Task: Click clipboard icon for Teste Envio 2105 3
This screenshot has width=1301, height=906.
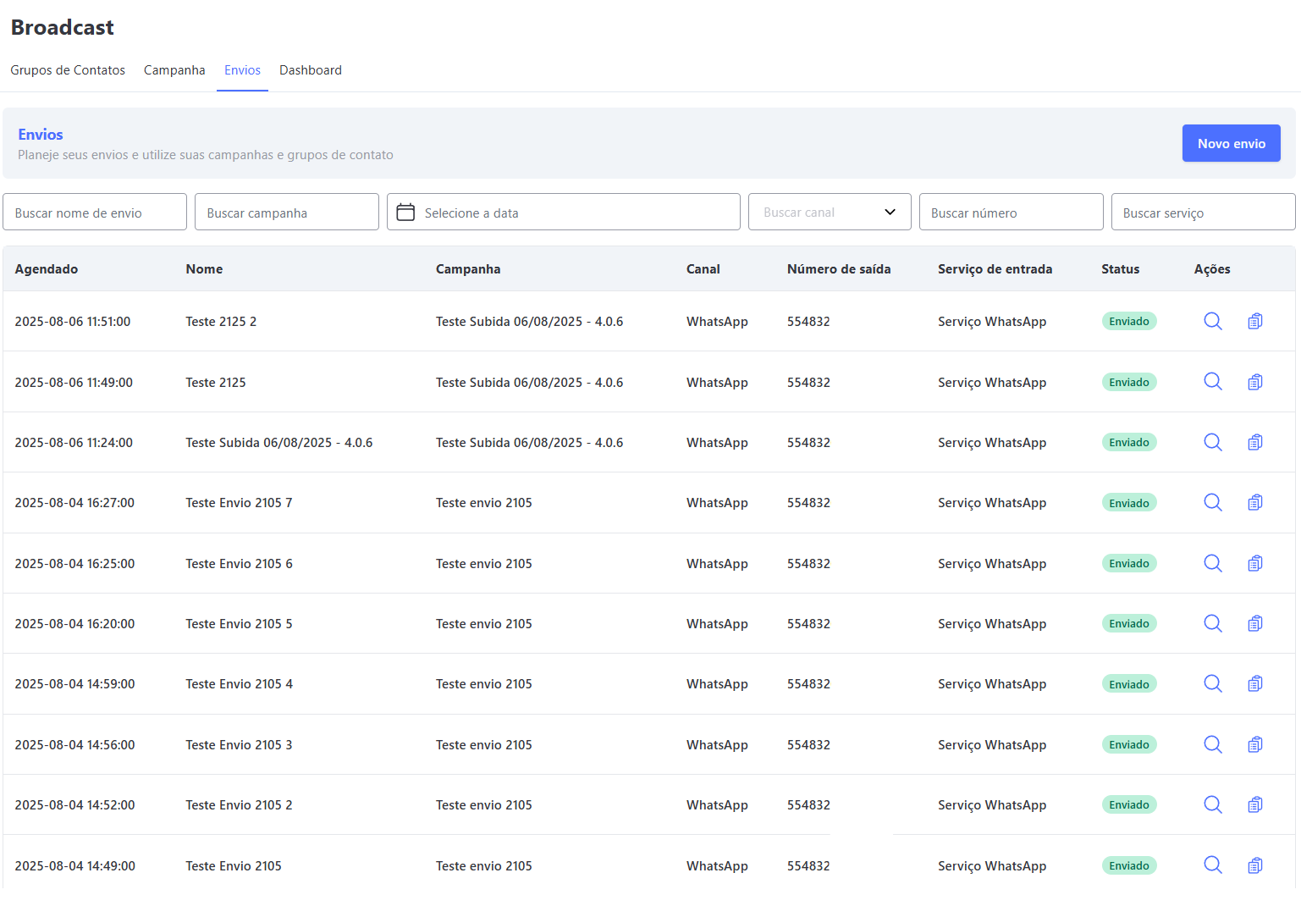Action: pos(1254,744)
